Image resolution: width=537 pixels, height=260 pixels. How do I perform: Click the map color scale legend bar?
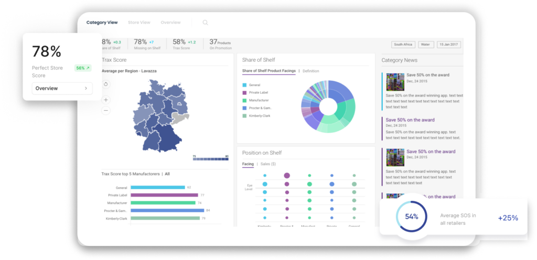(x=211, y=159)
